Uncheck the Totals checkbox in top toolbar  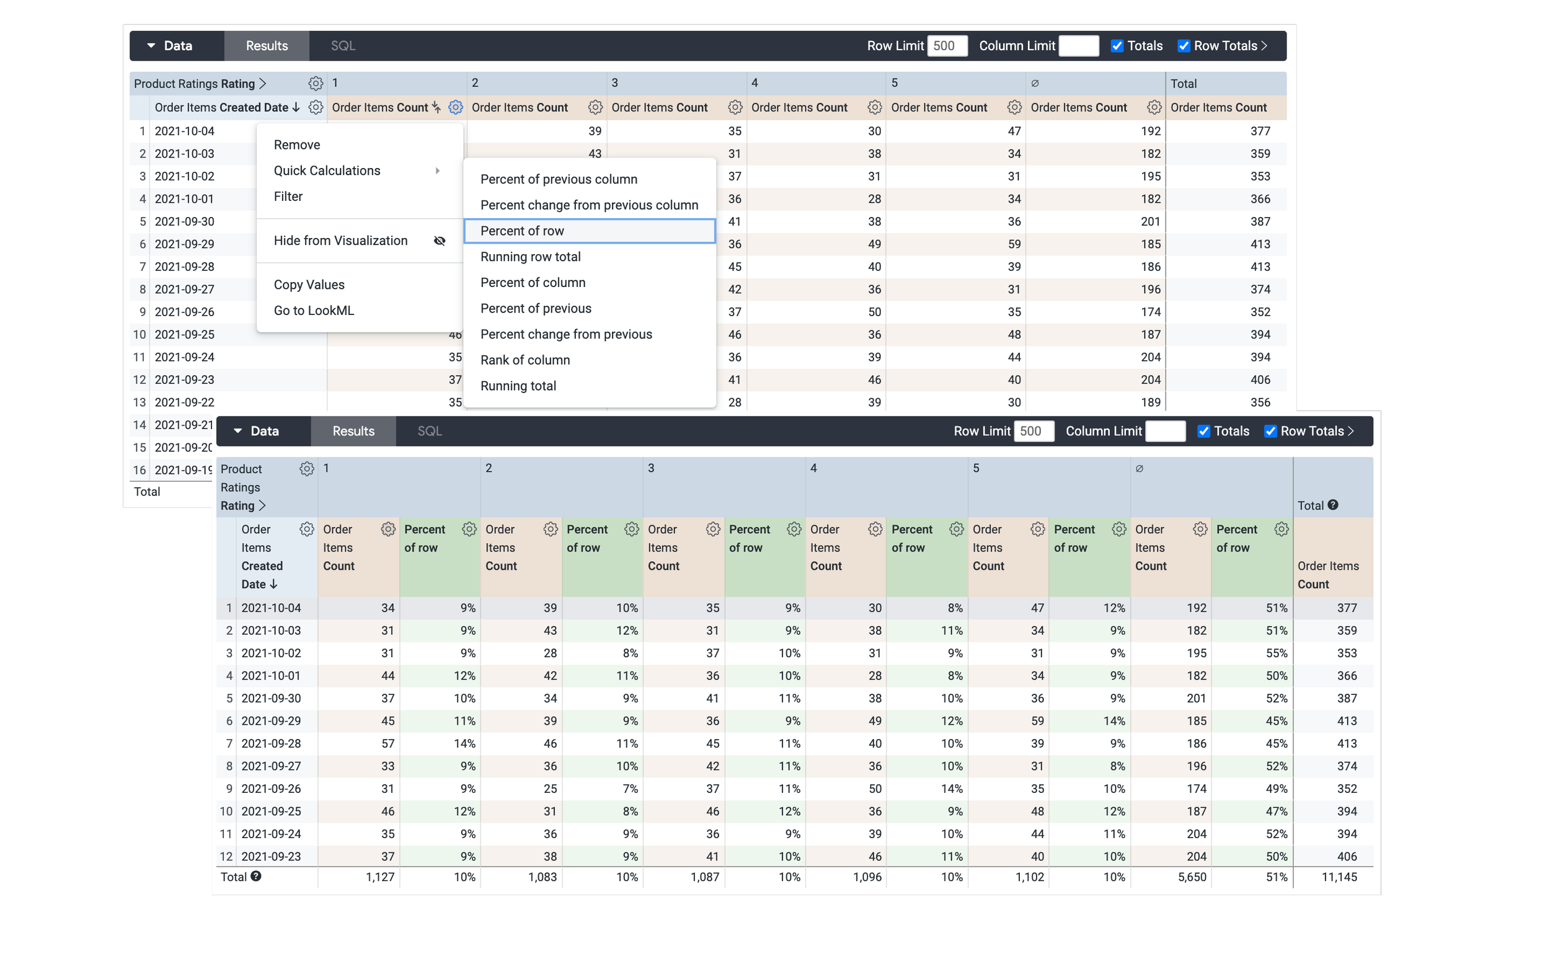click(x=1117, y=45)
